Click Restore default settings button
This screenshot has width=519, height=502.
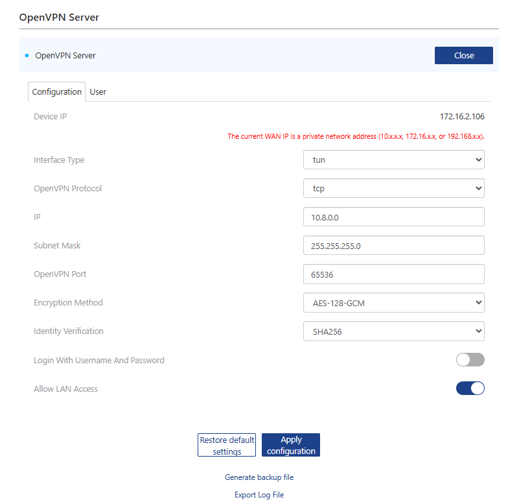click(227, 445)
